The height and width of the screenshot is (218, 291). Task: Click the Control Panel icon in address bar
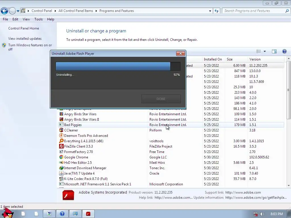coord(23,11)
